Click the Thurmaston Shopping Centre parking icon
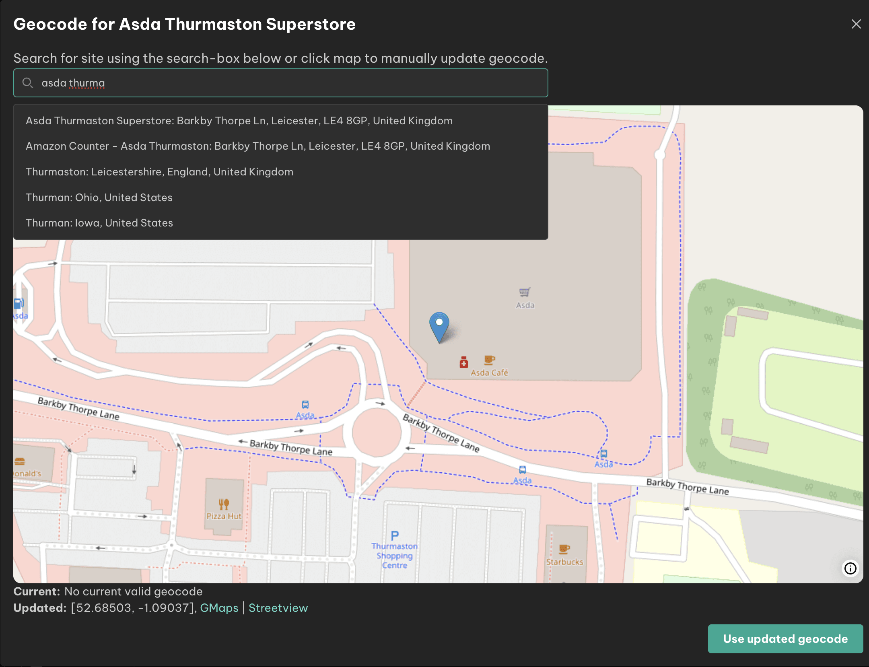 pos(395,535)
